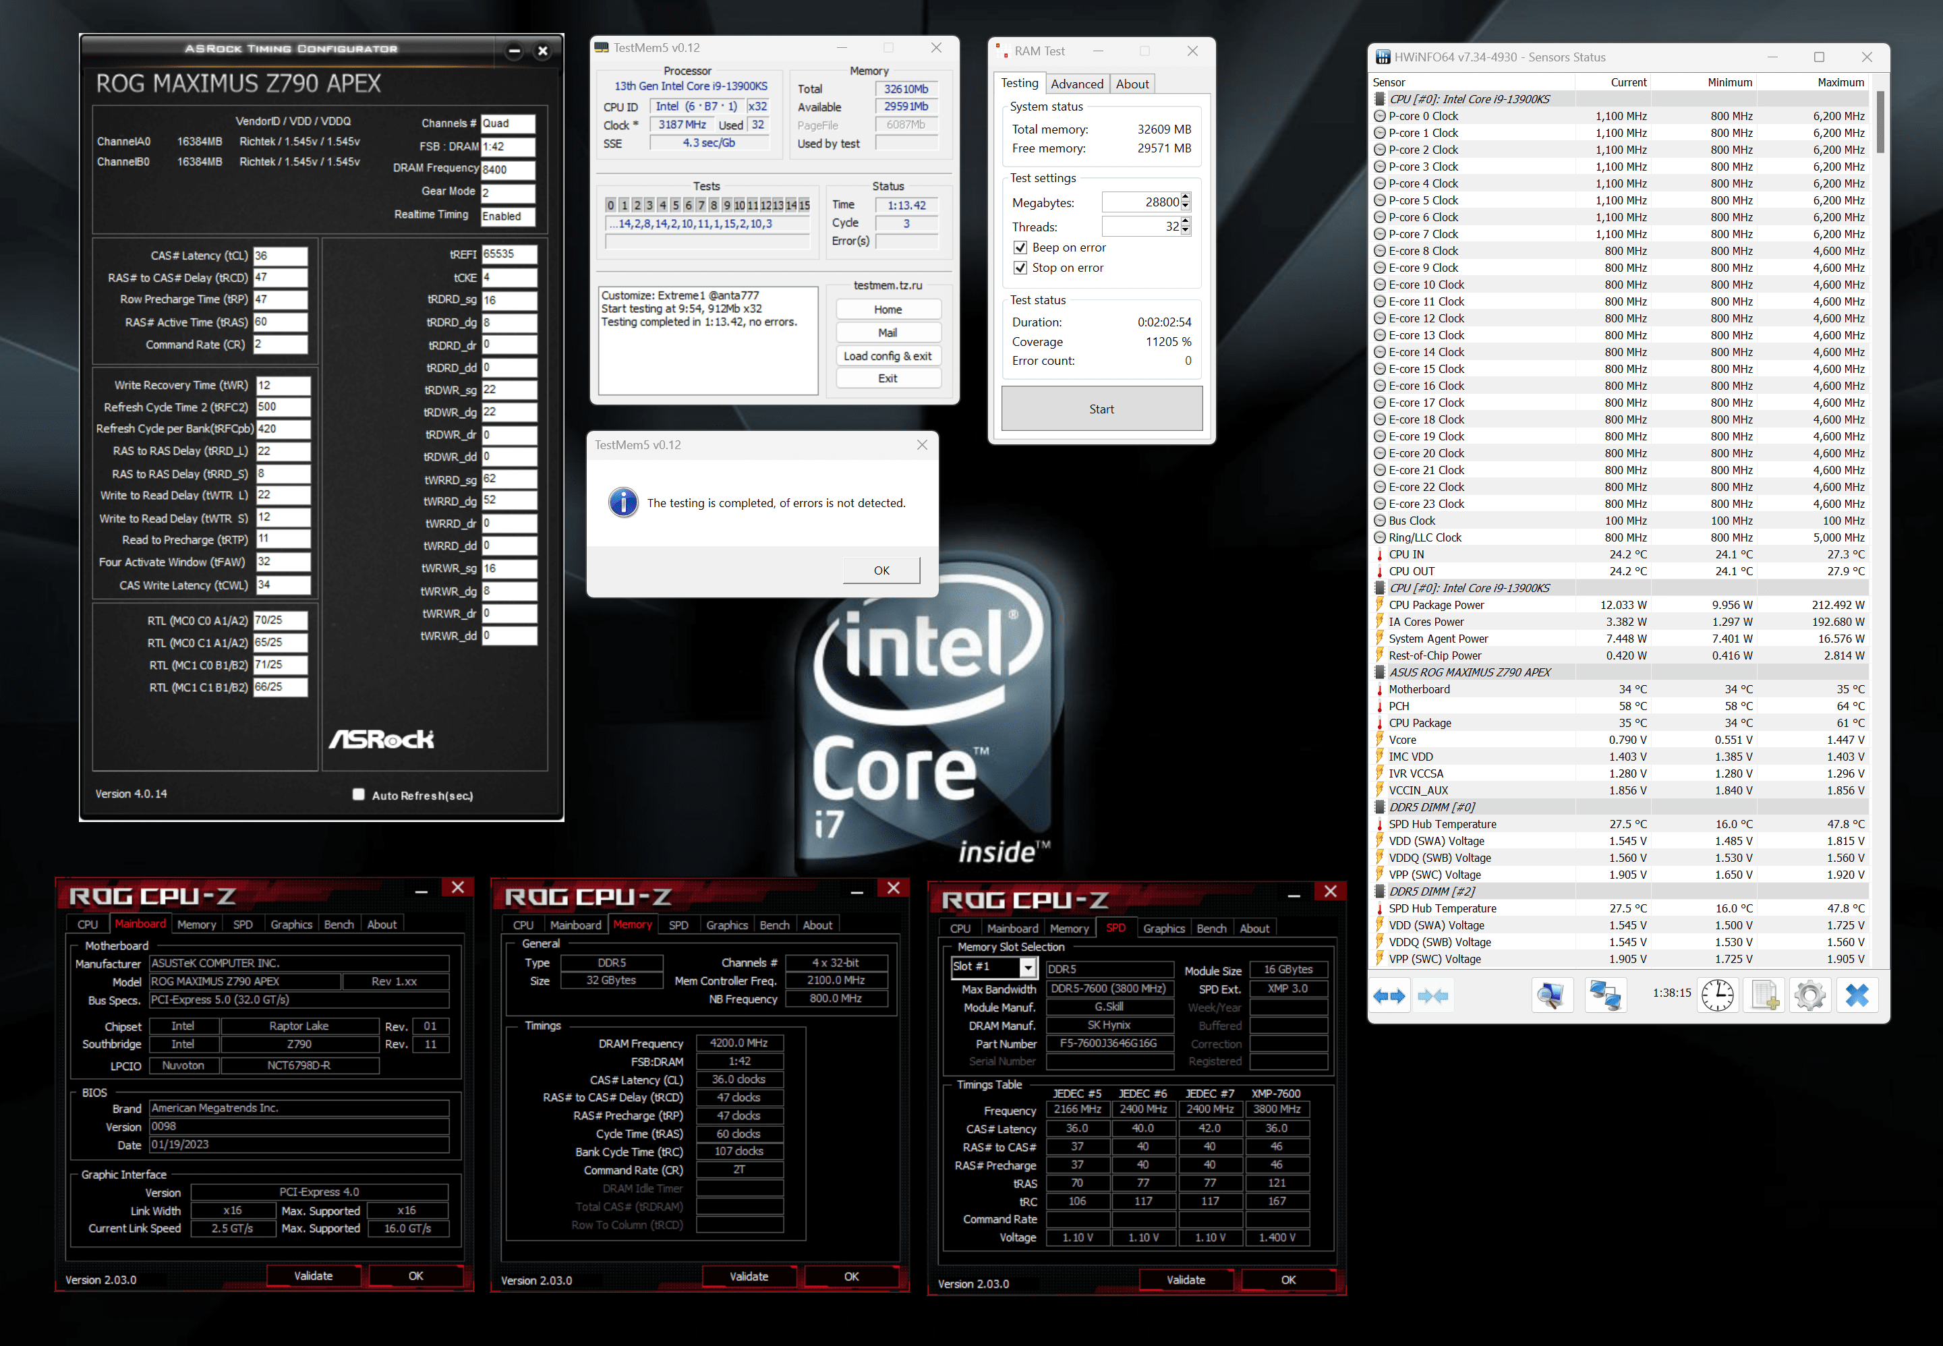The width and height of the screenshot is (1943, 1346).
Task: Open HWiNFO sensor settings gear icon
Action: 1809,996
